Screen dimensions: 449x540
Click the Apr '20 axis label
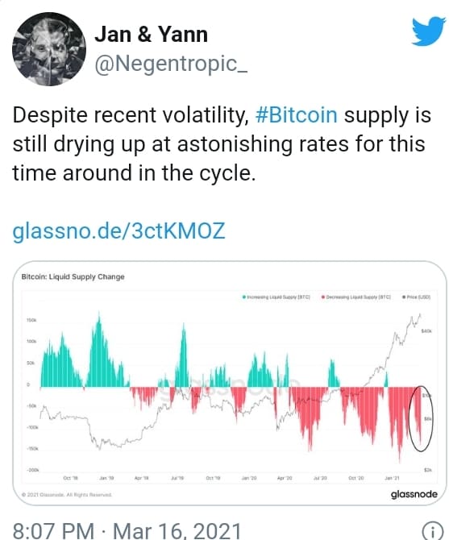(285, 478)
